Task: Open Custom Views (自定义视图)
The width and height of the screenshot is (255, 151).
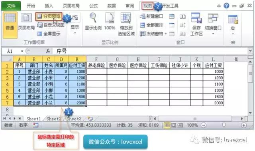Action: (x=51, y=25)
